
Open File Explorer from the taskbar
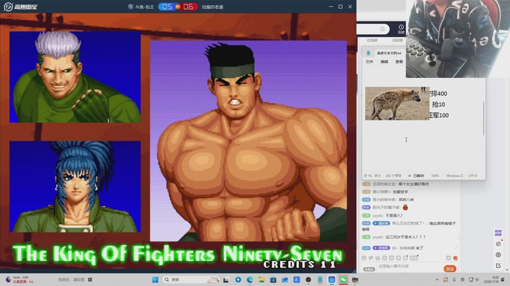(x=261, y=280)
